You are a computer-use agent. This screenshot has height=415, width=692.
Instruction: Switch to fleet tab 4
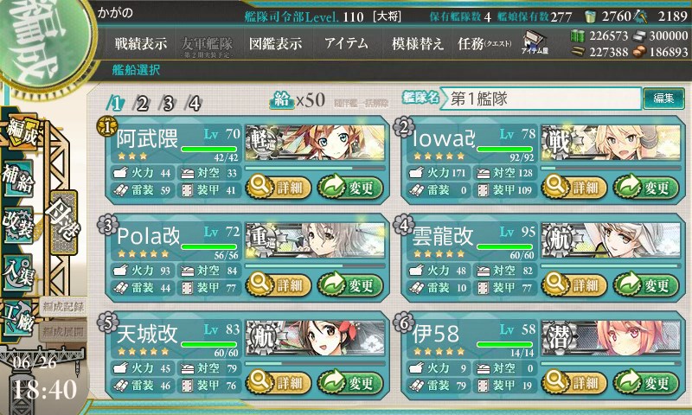click(x=195, y=104)
